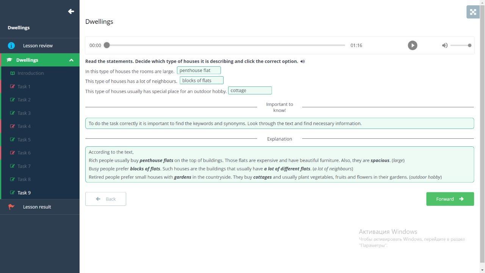Click the Lesson result flag icon
Viewport: 485px width, 273px height.
[11, 207]
